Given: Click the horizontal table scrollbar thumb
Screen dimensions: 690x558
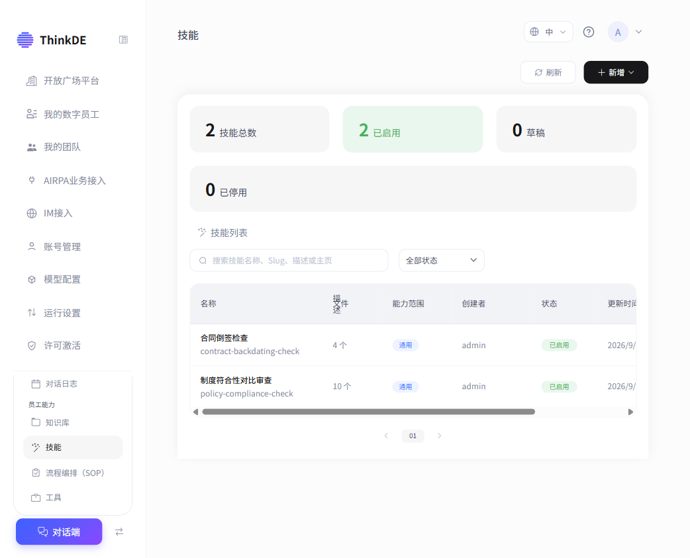Looking at the screenshot, I should [x=369, y=412].
